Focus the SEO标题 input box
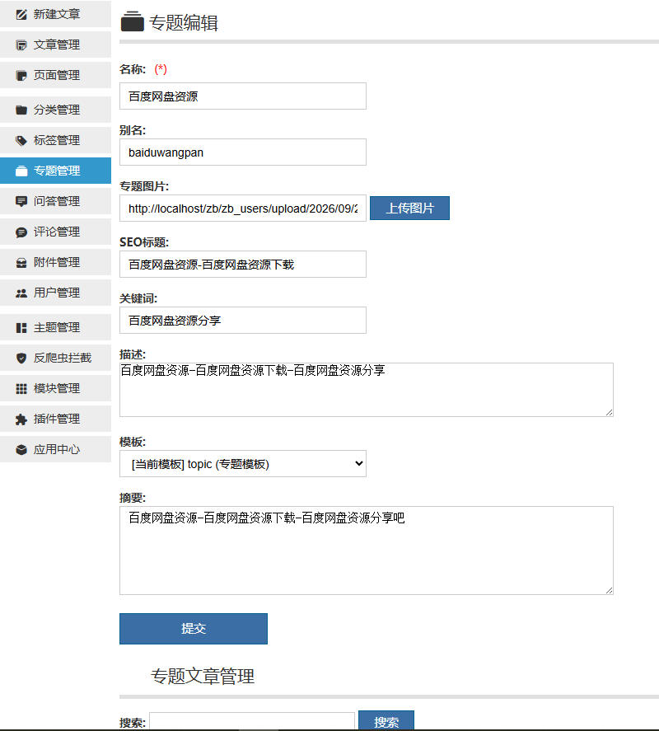Viewport: 659px width, 731px height. (243, 265)
